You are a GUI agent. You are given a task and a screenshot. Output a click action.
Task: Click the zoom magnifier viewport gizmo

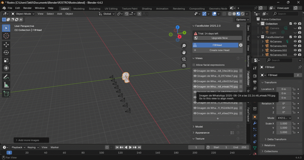click(184, 46)
